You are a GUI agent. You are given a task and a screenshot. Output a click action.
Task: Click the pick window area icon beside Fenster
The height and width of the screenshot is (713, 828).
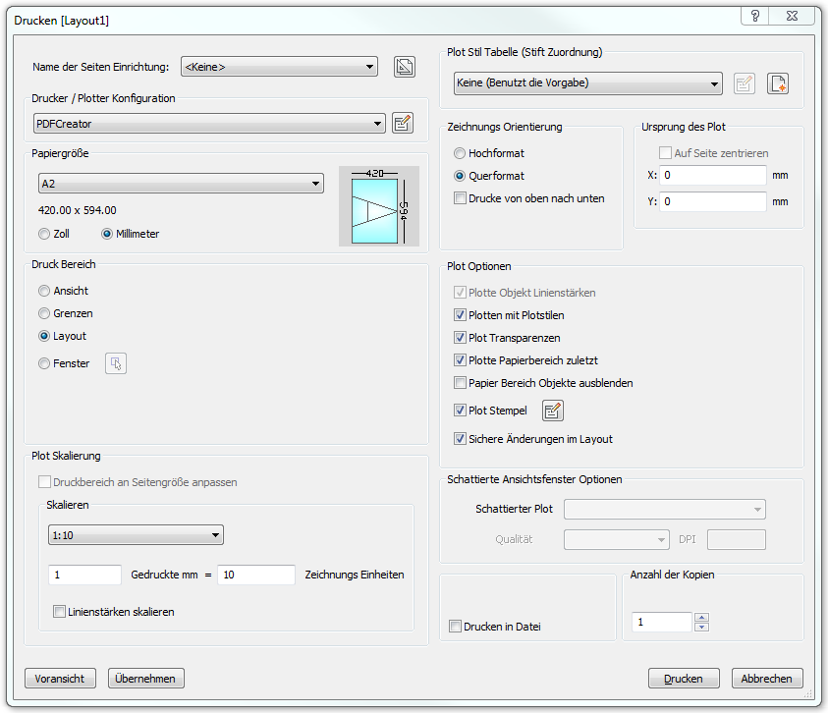tap(116, 363)
